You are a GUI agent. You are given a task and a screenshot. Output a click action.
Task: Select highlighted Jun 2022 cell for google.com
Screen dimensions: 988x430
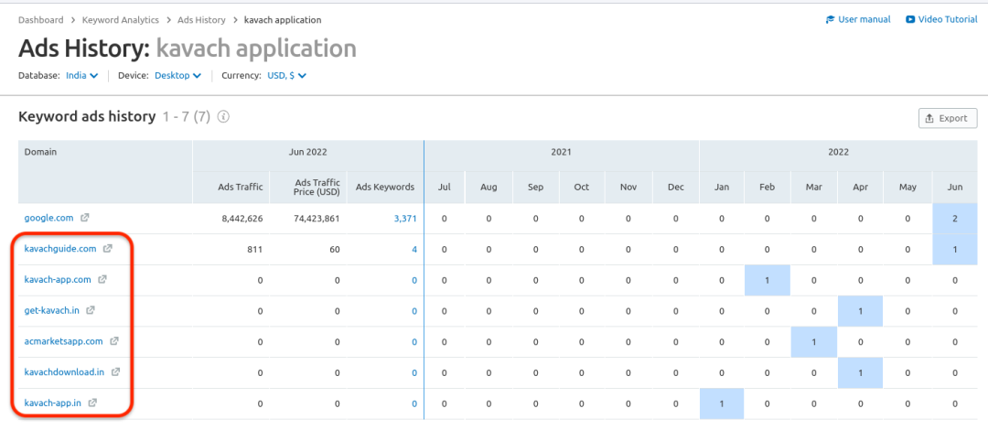pos(954,218)
